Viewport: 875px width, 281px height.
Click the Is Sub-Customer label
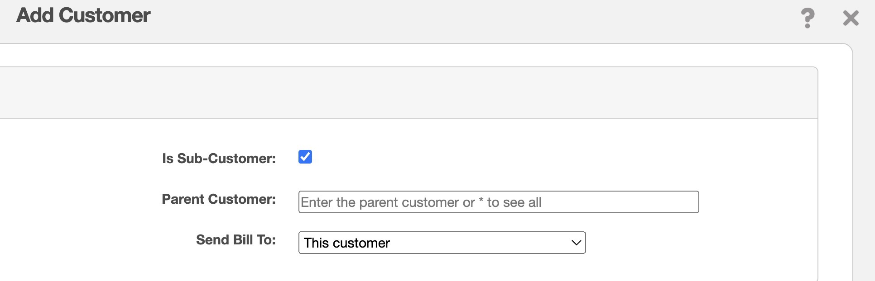[219, 159]
